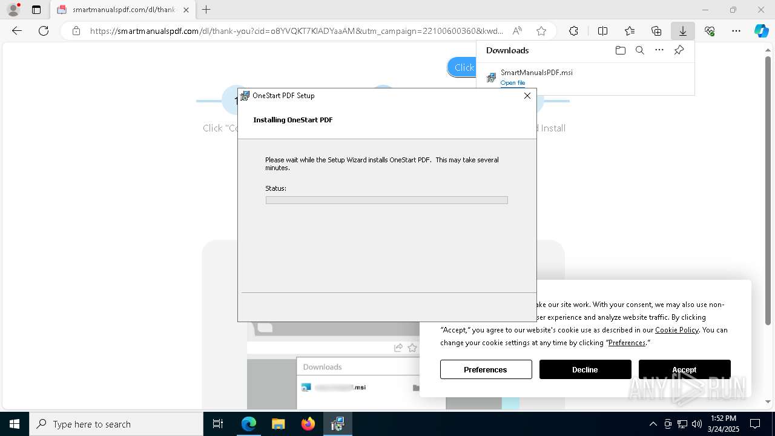
Task: Click the Preferences cookie button
Action: [486, 369]
